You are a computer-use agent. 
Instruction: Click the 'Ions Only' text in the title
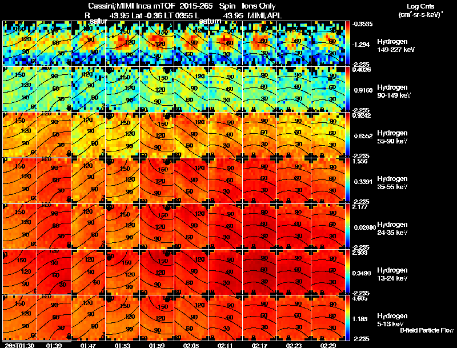click(258, 6)
